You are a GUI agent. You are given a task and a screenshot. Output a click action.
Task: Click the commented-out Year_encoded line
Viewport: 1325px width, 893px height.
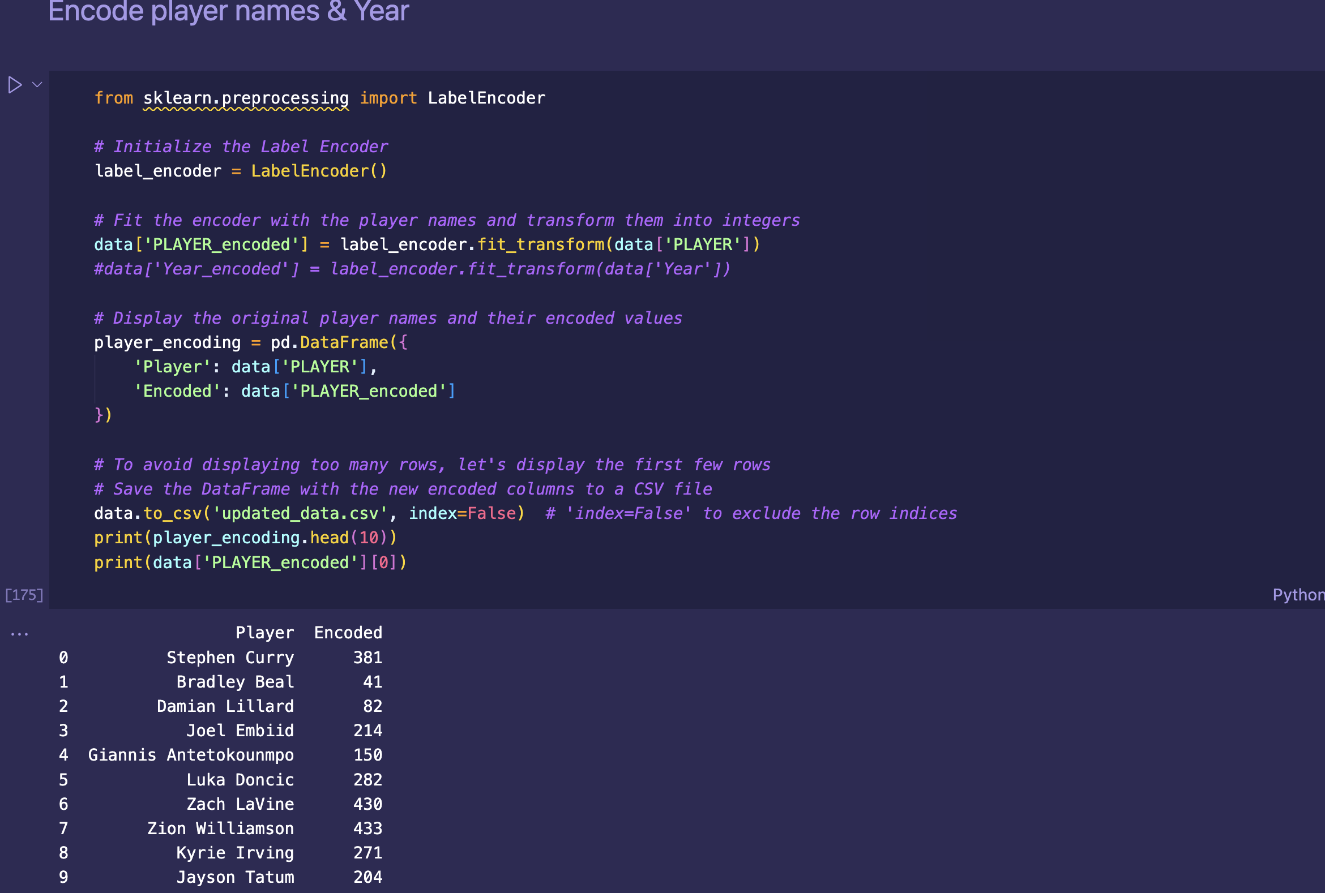coord(412,269)
